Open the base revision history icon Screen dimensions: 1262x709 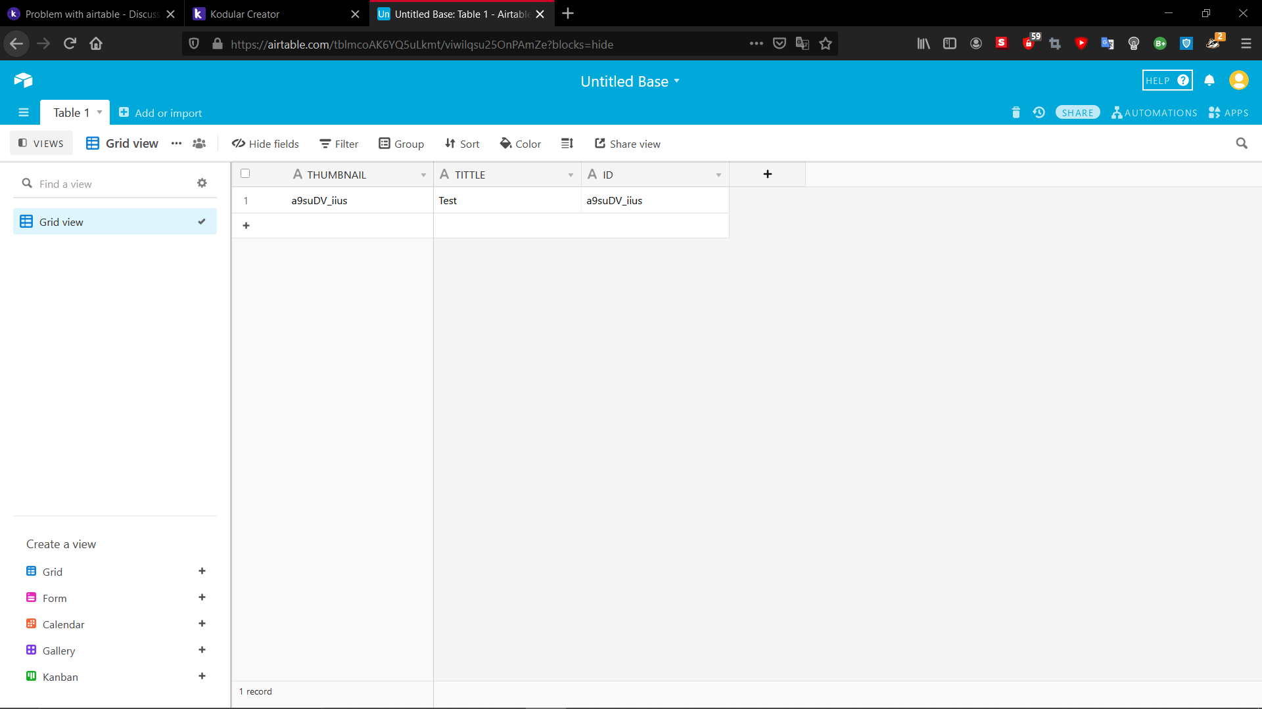[1039, 113]
